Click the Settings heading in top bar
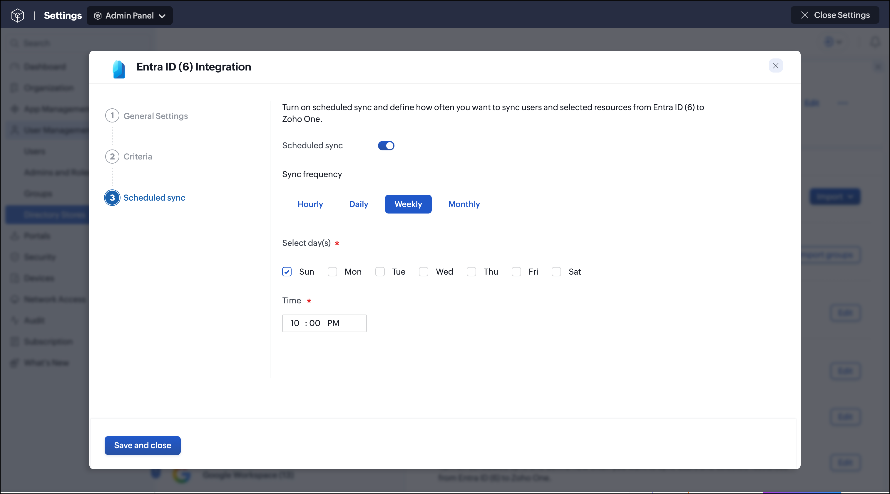The image size is (890, 494). (x=63, y=16)
